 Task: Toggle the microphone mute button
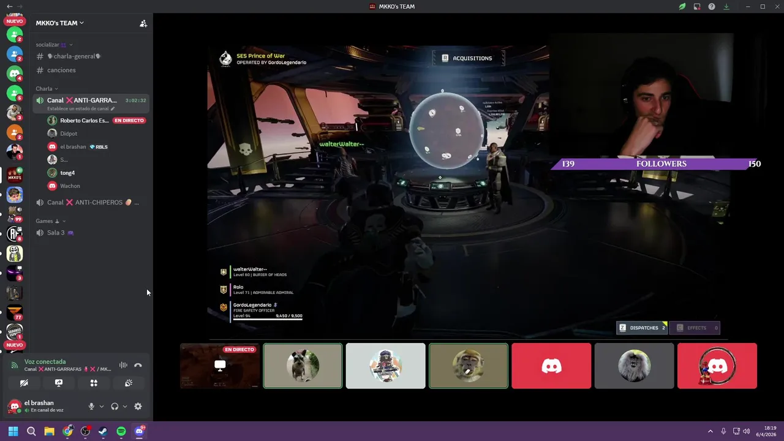pos(91,406)
